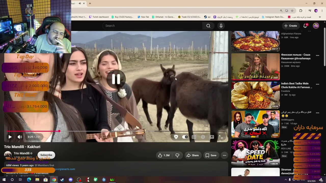Open Steam from the taskbar
The width and height of the screenshot is (326, 183).
point(62,180)
